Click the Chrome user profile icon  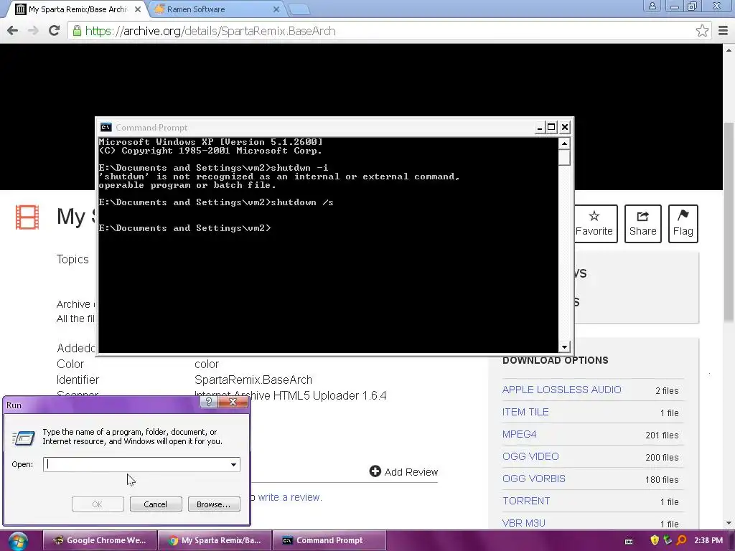point(652,6)
